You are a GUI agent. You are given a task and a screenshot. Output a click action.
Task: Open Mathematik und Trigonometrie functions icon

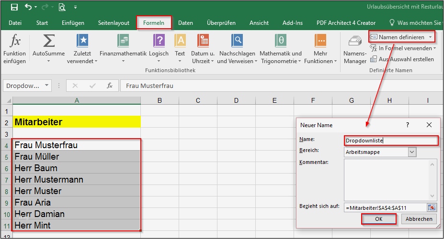pyautogui.click(x=281, y=41)
